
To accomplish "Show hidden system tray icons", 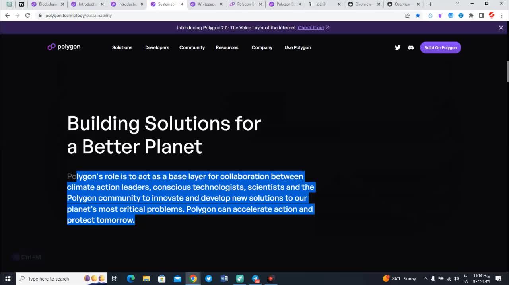I will tap(425, 279).
